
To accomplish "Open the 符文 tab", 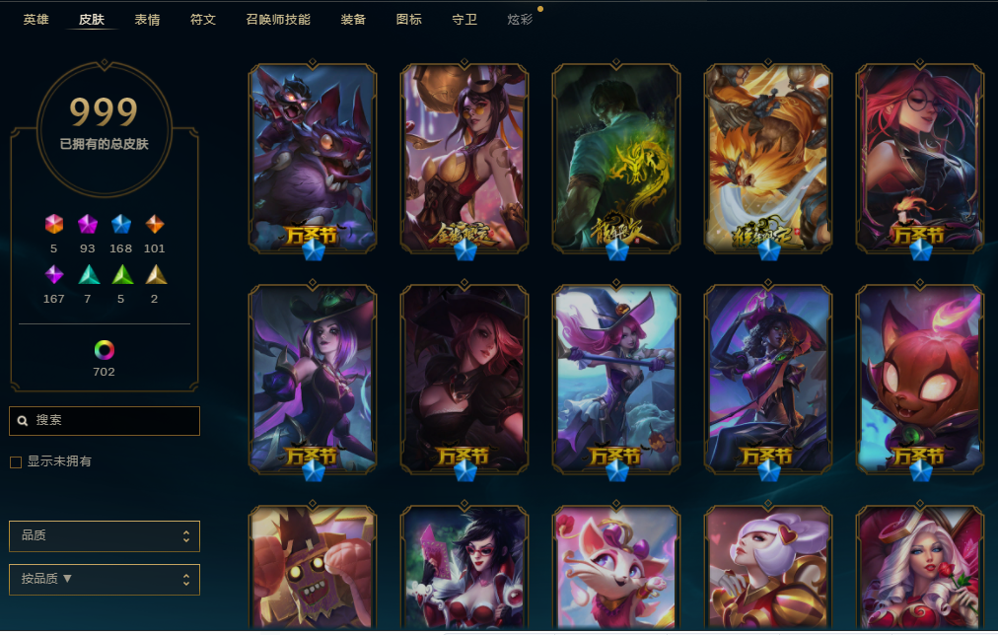I will pos(203,20).
